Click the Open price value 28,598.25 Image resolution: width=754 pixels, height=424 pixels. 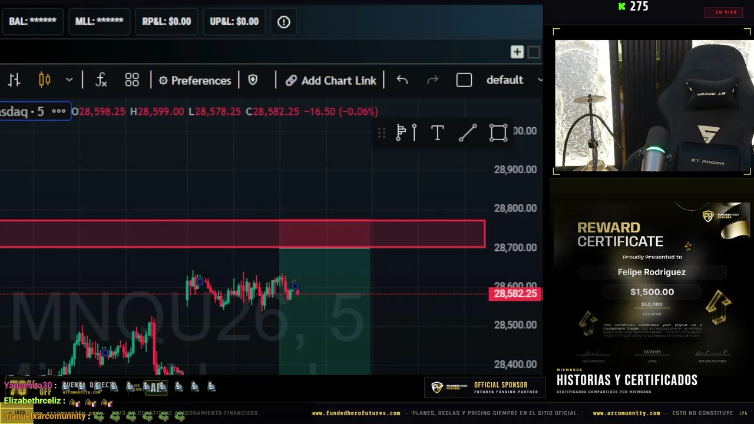click(x=102, y=111)
